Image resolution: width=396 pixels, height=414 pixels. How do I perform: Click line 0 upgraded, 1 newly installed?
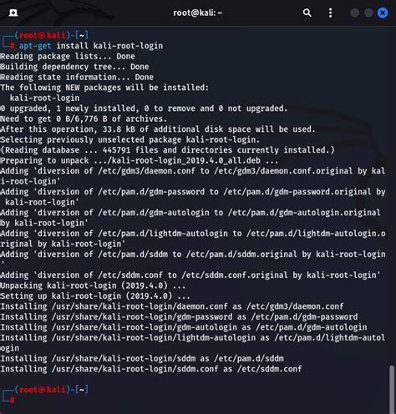[144, 109]
